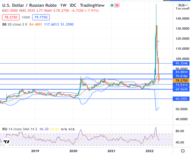Click the blue buy price 79.7750 button
Viewport: 191px width, 155px height.
41,17
